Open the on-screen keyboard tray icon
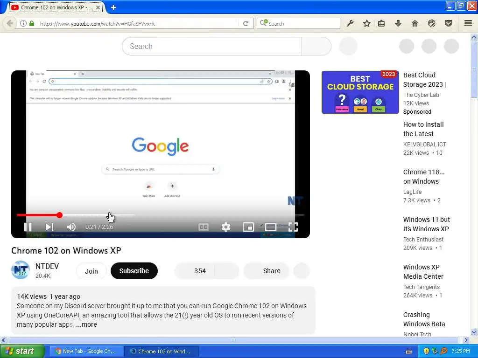This screenshot has height=358, width=478. [x=409, y=351]
